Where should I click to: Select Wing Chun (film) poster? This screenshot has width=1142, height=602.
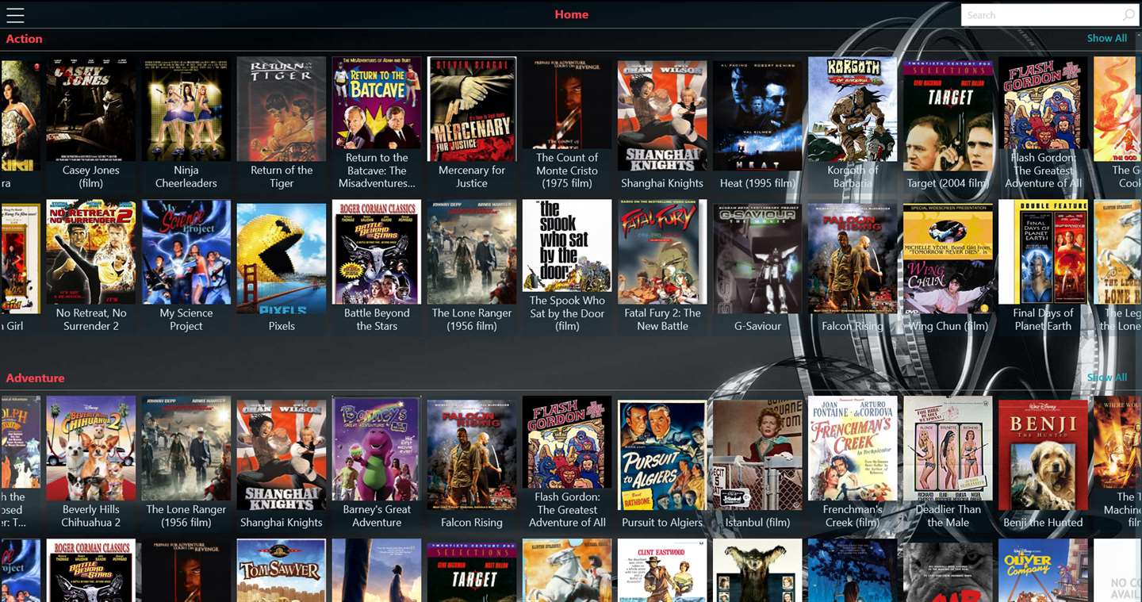click(x=948, y=259)
